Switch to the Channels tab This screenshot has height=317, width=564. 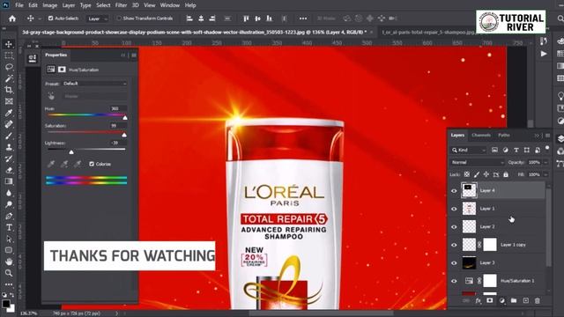pos(481,135)
